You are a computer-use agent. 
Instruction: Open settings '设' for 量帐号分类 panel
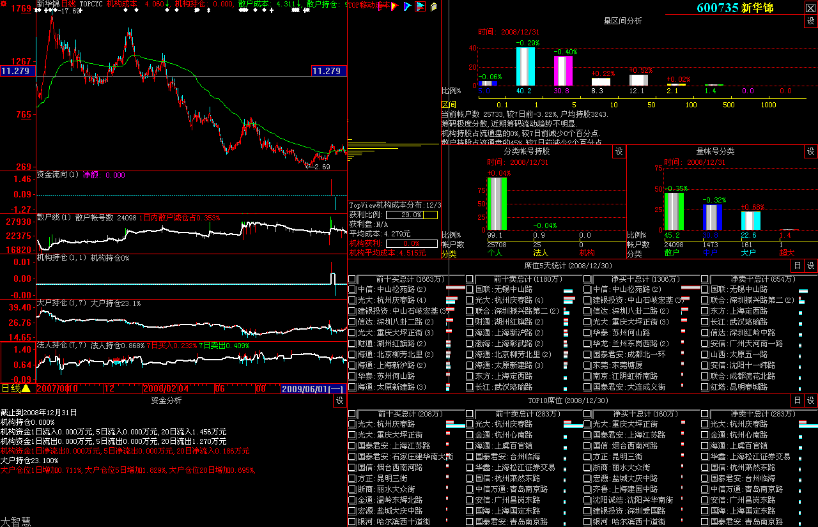[810, 151]
